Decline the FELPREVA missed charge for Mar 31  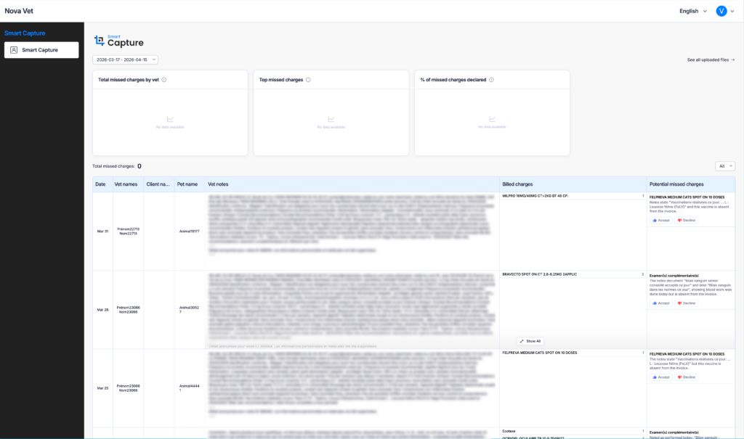click(687, 220)
